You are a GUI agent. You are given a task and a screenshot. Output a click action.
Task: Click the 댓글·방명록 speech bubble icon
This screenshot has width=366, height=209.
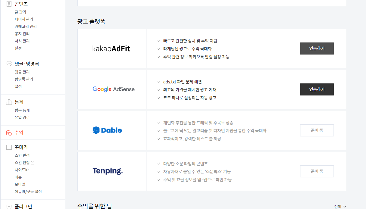pyautogui.click(x=9, y=64)
